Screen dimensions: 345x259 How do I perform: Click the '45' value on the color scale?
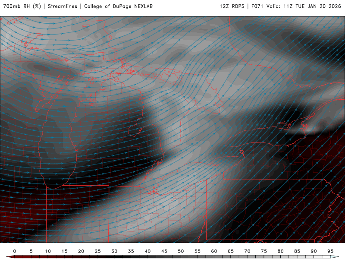click(x=164, y=251)
